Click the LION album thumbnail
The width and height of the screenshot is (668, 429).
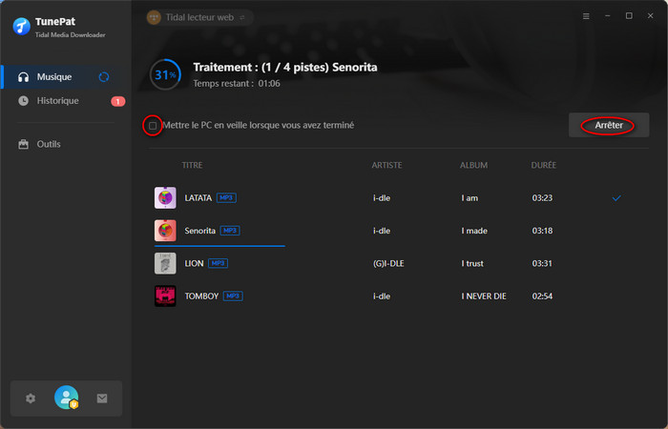tap(165, 263)
